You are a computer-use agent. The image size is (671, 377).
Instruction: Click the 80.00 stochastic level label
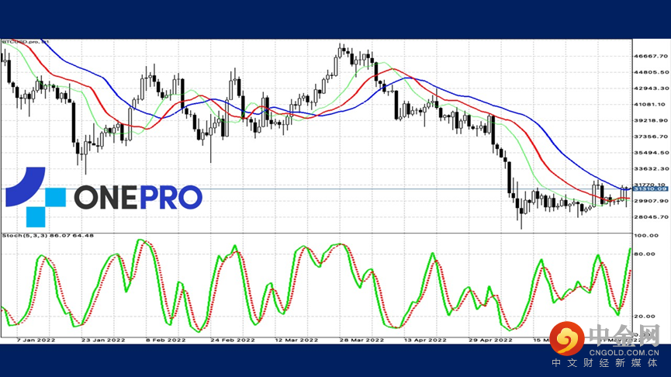pos(645,254)
